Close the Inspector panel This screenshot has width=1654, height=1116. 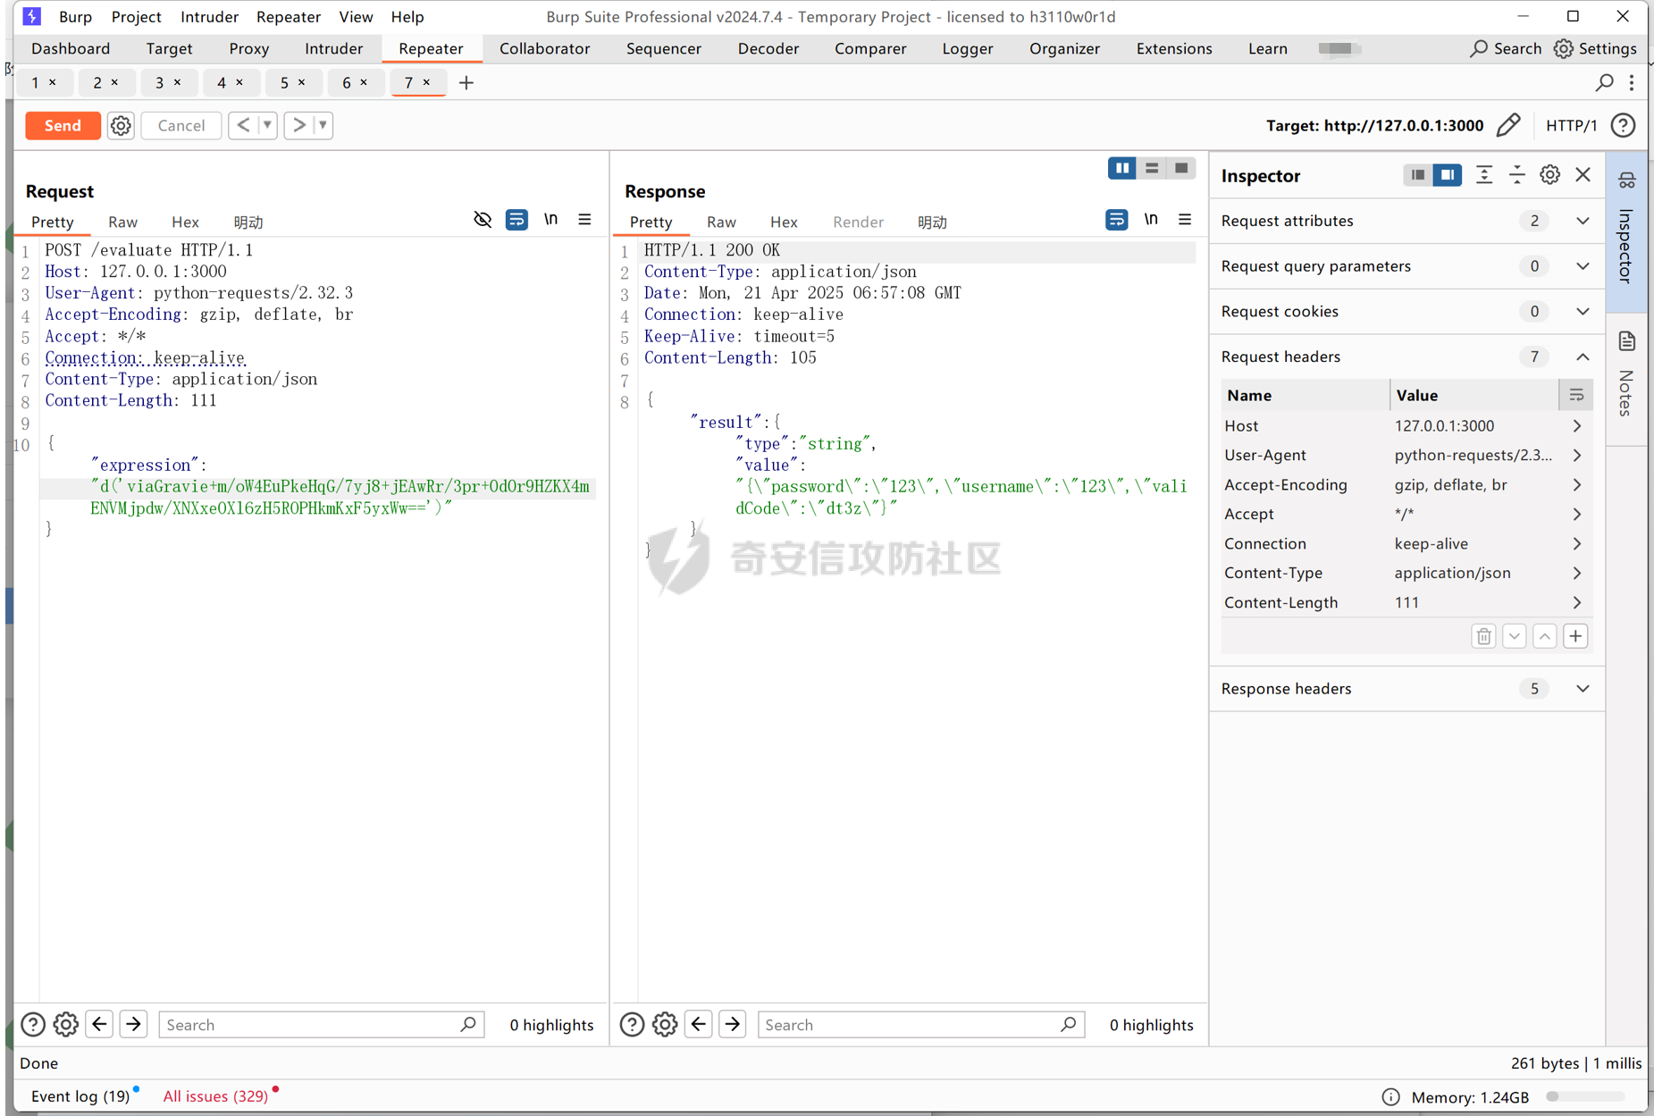tap(1583, 175)
